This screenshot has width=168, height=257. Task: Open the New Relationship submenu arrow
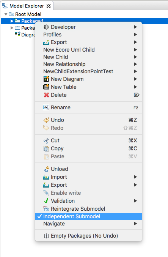(135, 64)
